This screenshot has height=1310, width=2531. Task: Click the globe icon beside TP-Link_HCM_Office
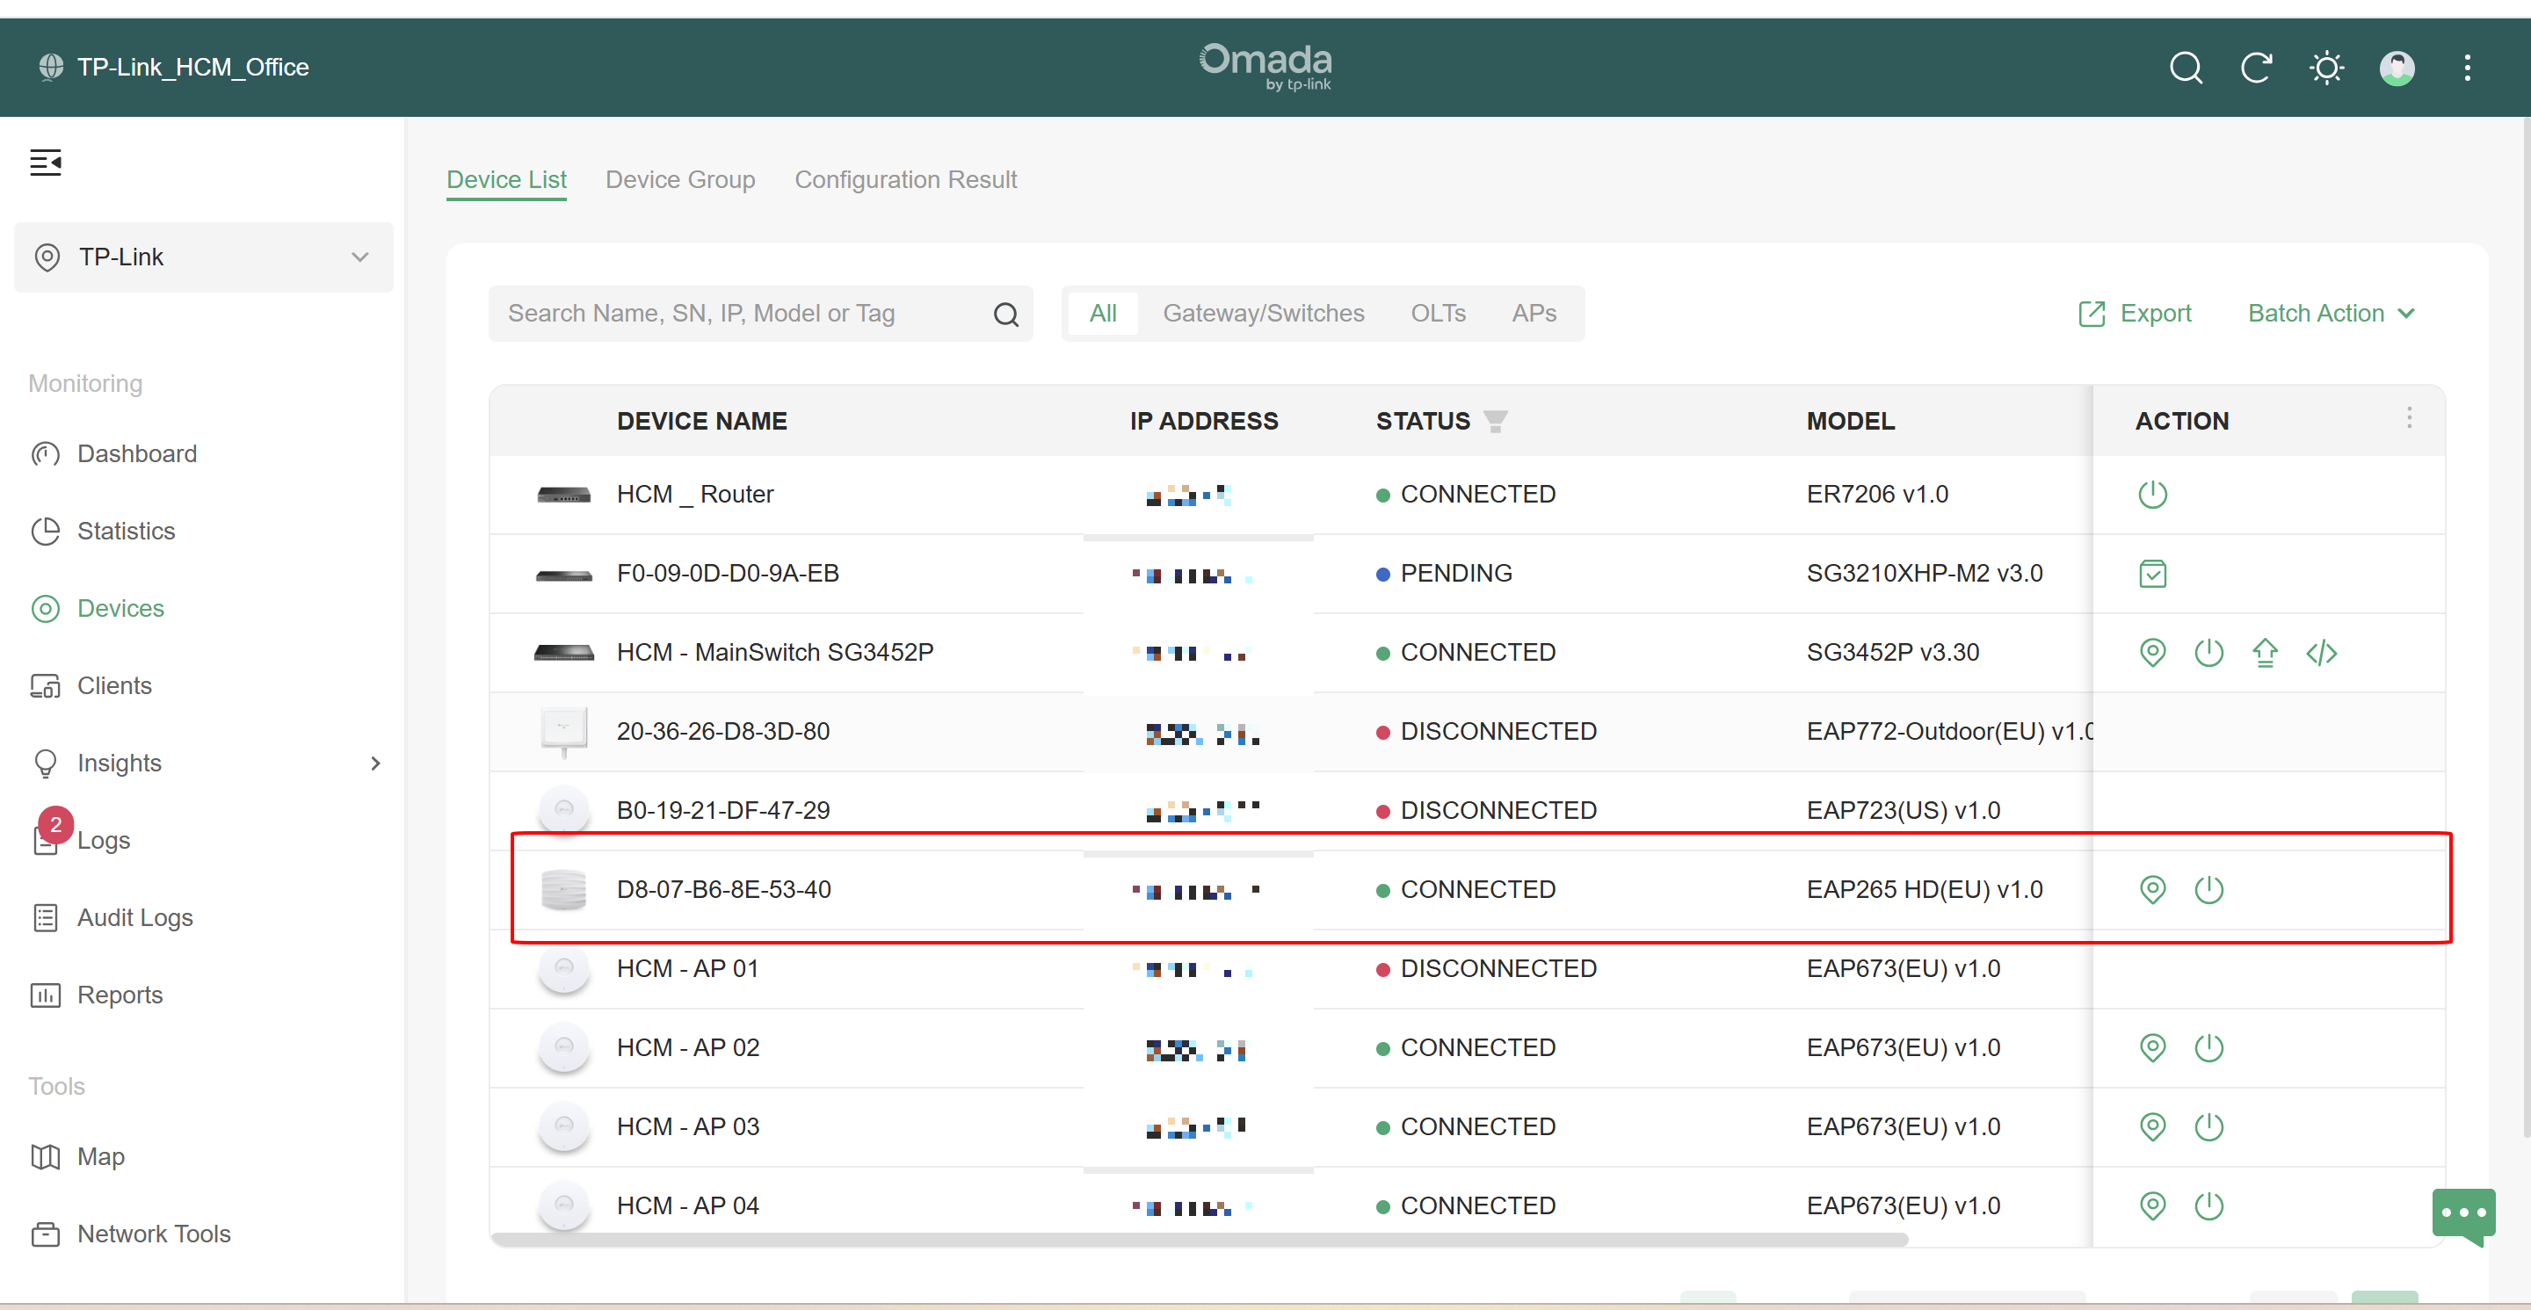coord(51,67)
